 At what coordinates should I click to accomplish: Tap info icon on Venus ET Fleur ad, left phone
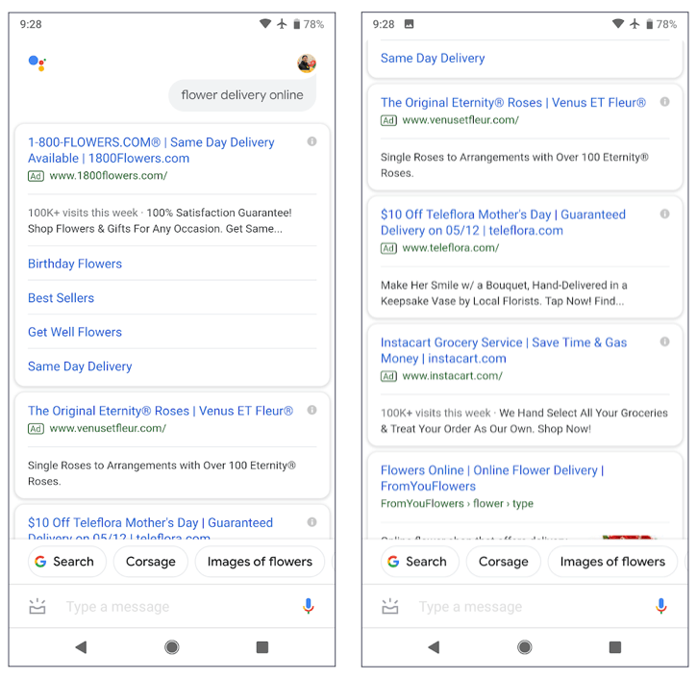312,410
